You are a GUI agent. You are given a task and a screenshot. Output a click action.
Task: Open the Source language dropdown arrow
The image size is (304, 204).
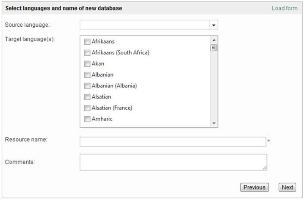click(214, 25)
